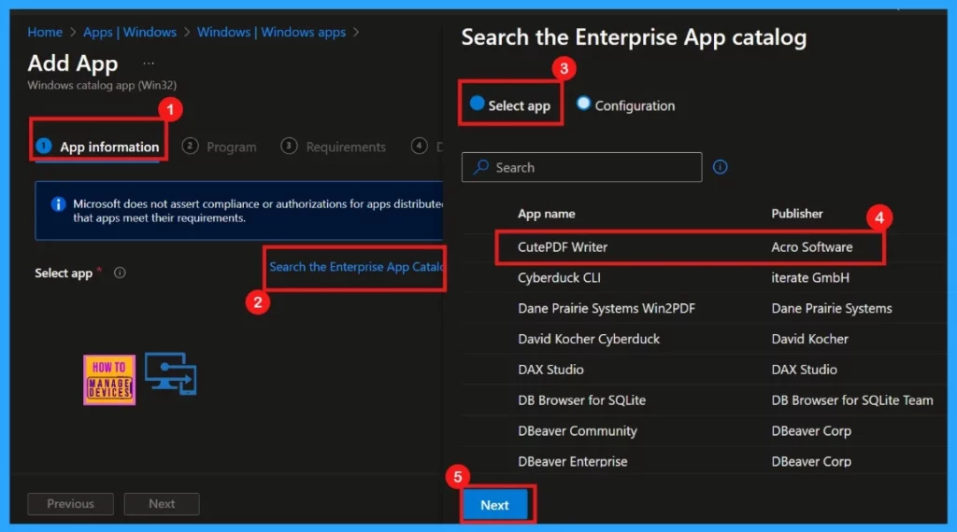Click the disabled Next button on left
Screen dimensions: 957x532
coord(162,504)
